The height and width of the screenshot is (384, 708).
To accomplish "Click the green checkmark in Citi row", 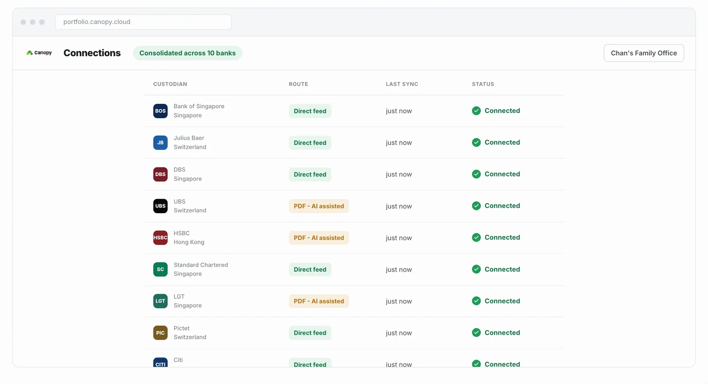I will pos(476,364).
